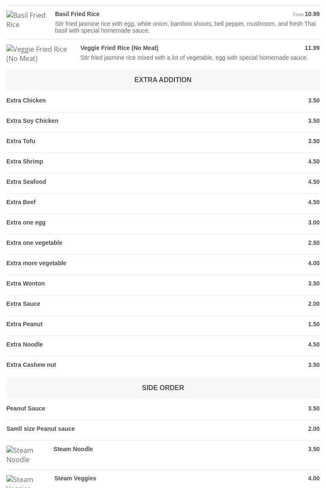The height and width of the screenshot is (488, 326).
Task: Click the Steam Noodle image thumbnail
Action: [25, 455]
